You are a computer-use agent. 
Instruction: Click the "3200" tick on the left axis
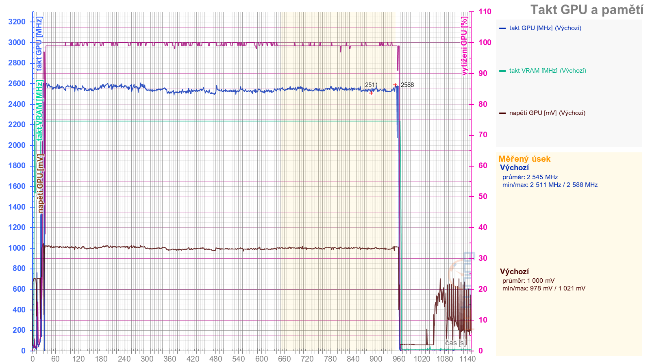(x=17, y=22)
